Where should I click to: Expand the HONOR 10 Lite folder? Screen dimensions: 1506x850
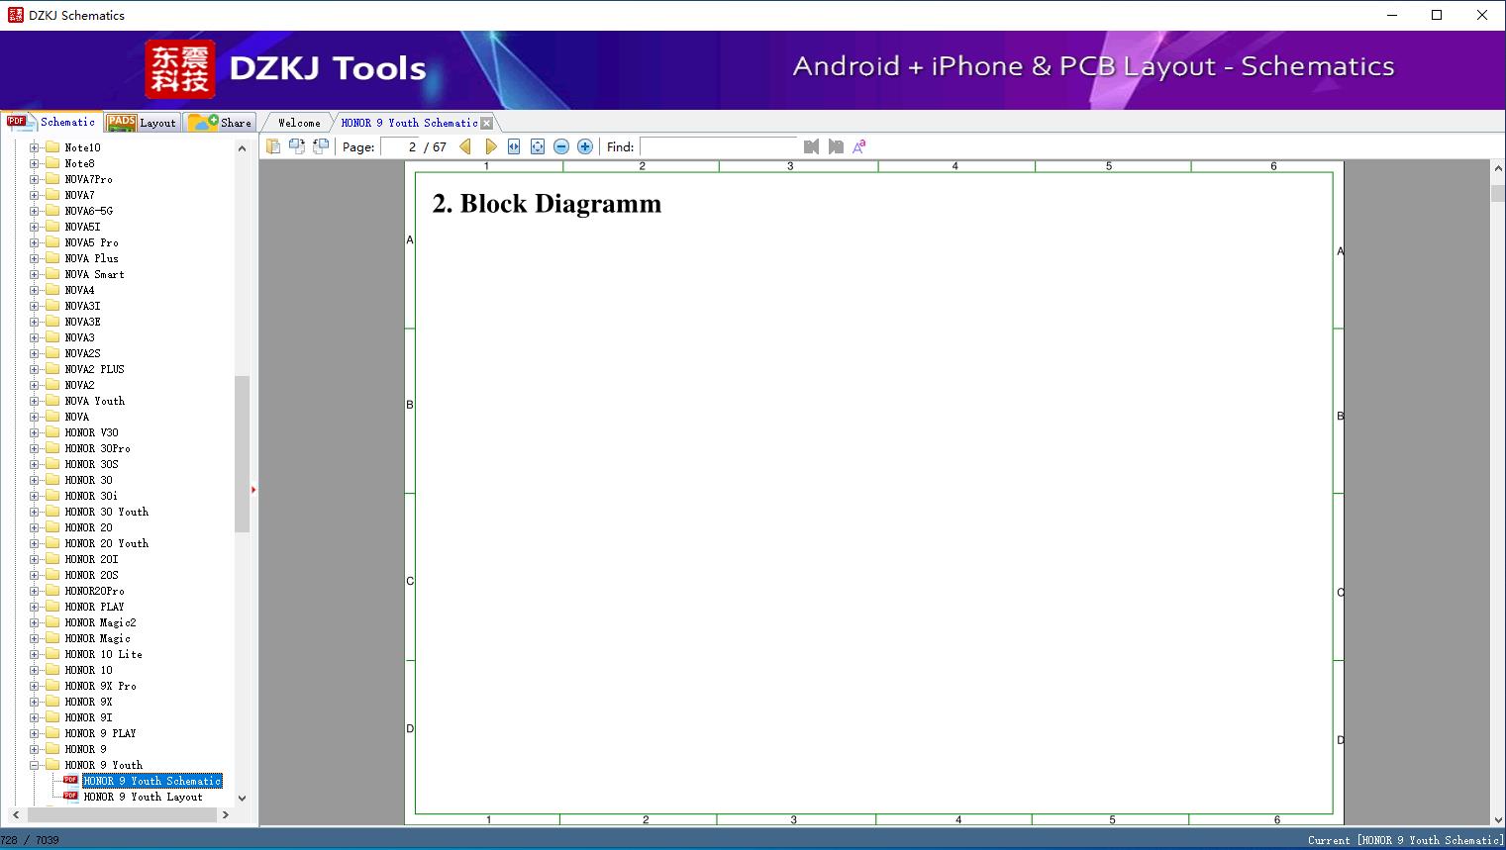tap(34, 654)
